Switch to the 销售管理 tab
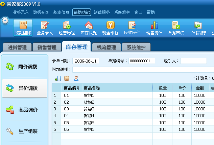 coord(47,47)
